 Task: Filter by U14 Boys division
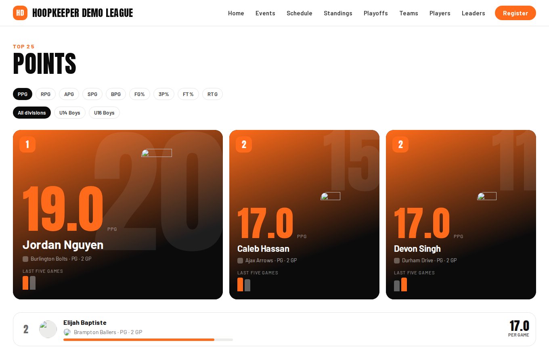[70, 113]
